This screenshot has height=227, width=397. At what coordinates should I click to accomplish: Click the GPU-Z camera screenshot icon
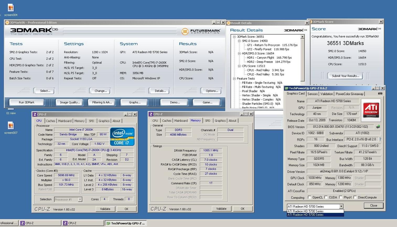click(380, 93)
